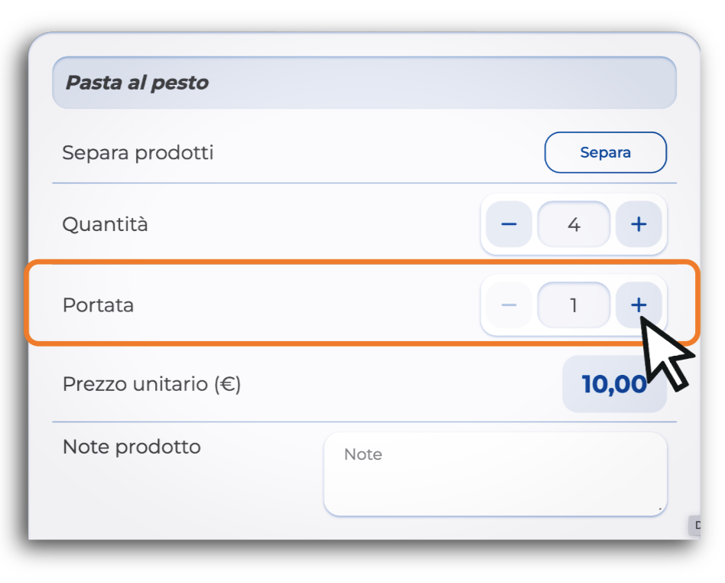Click inside the Note text area

tap(496, 474)
